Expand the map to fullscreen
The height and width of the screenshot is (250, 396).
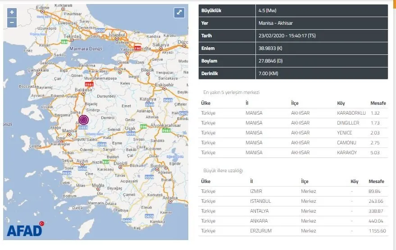pyautogui.click(x=180, y=13)
